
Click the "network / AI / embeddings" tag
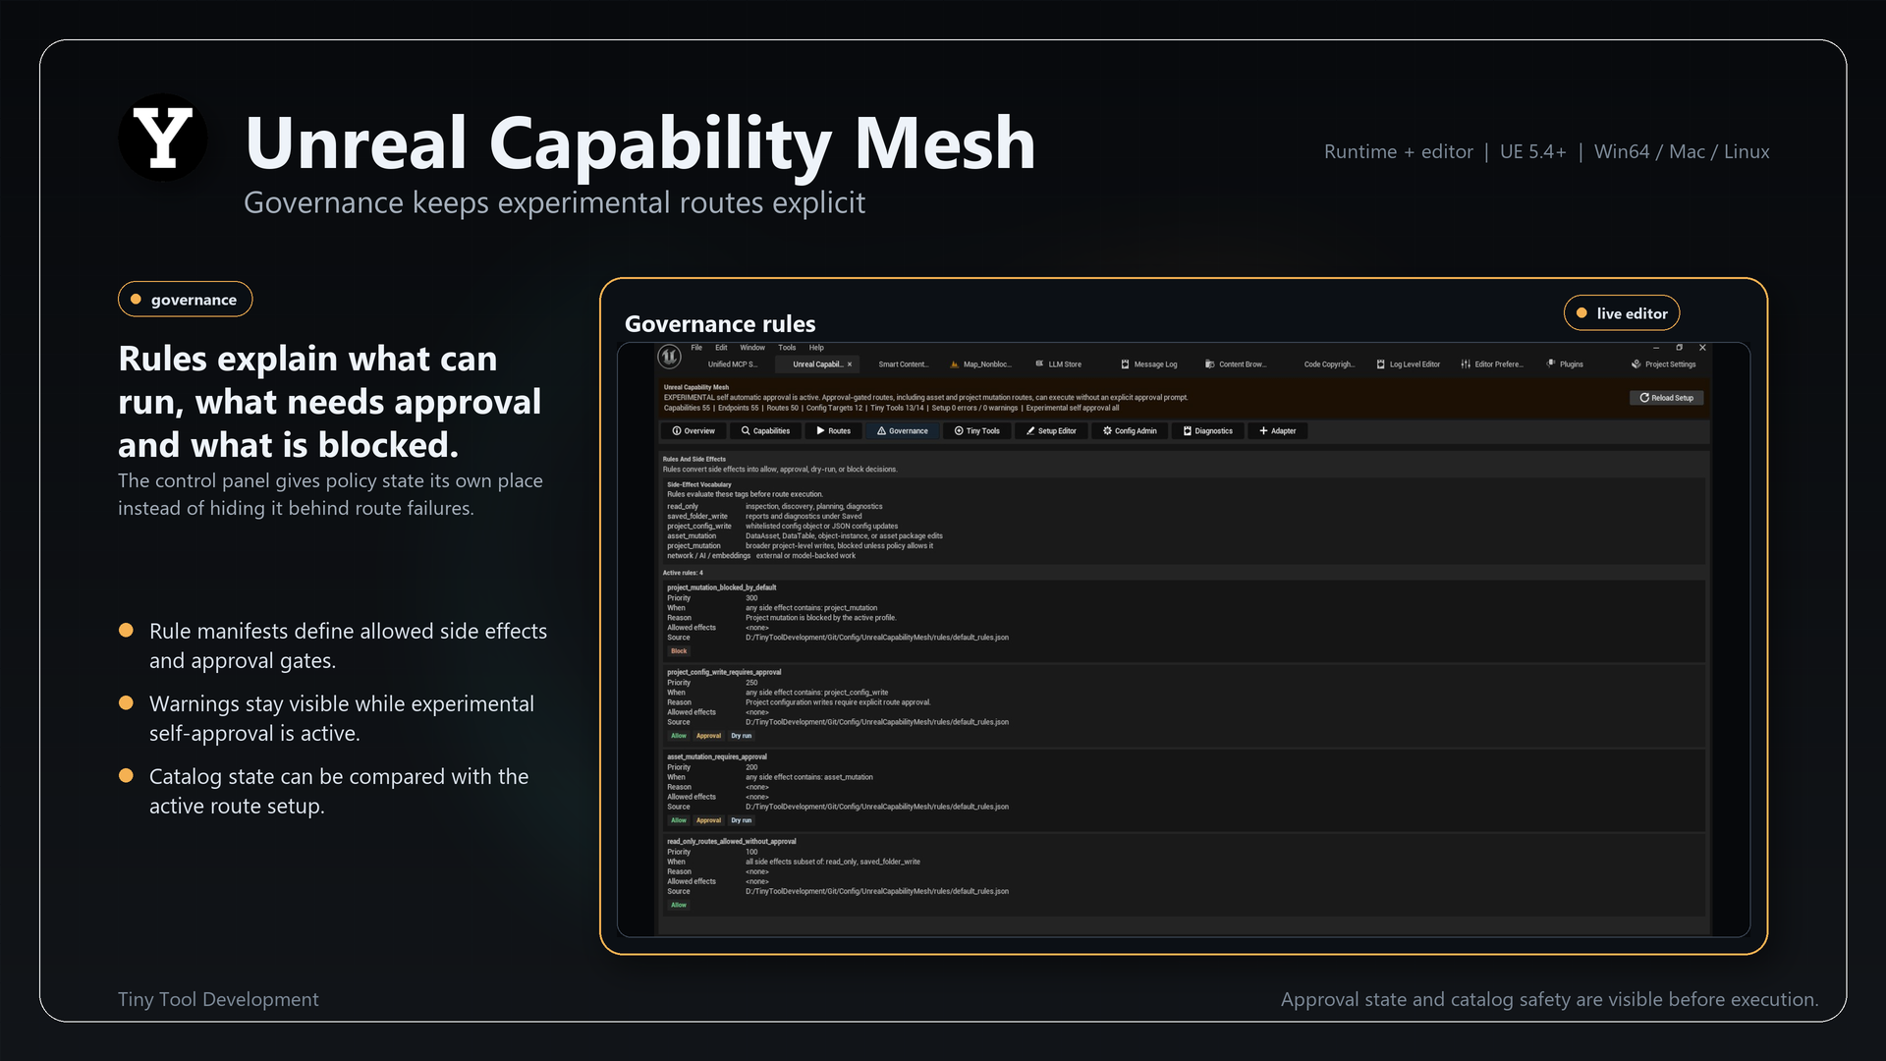[x=708, y=556]
